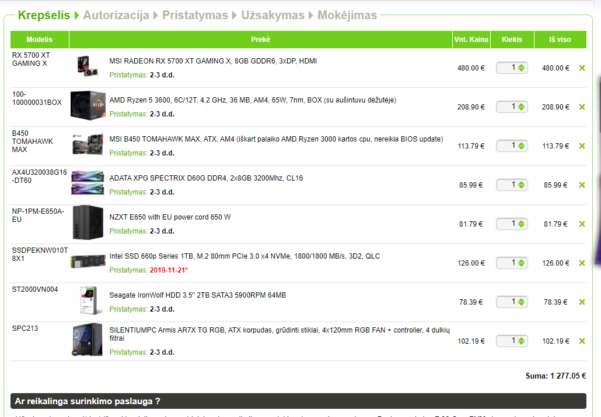Go to the Pristatymas checkout step
This screenshot has height=417, width=601.
click(195, 15)
